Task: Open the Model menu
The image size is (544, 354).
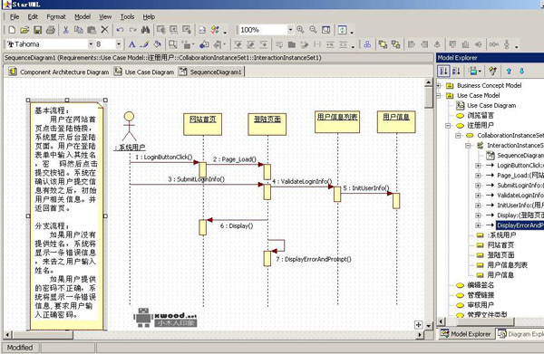Action: [83, 17]
